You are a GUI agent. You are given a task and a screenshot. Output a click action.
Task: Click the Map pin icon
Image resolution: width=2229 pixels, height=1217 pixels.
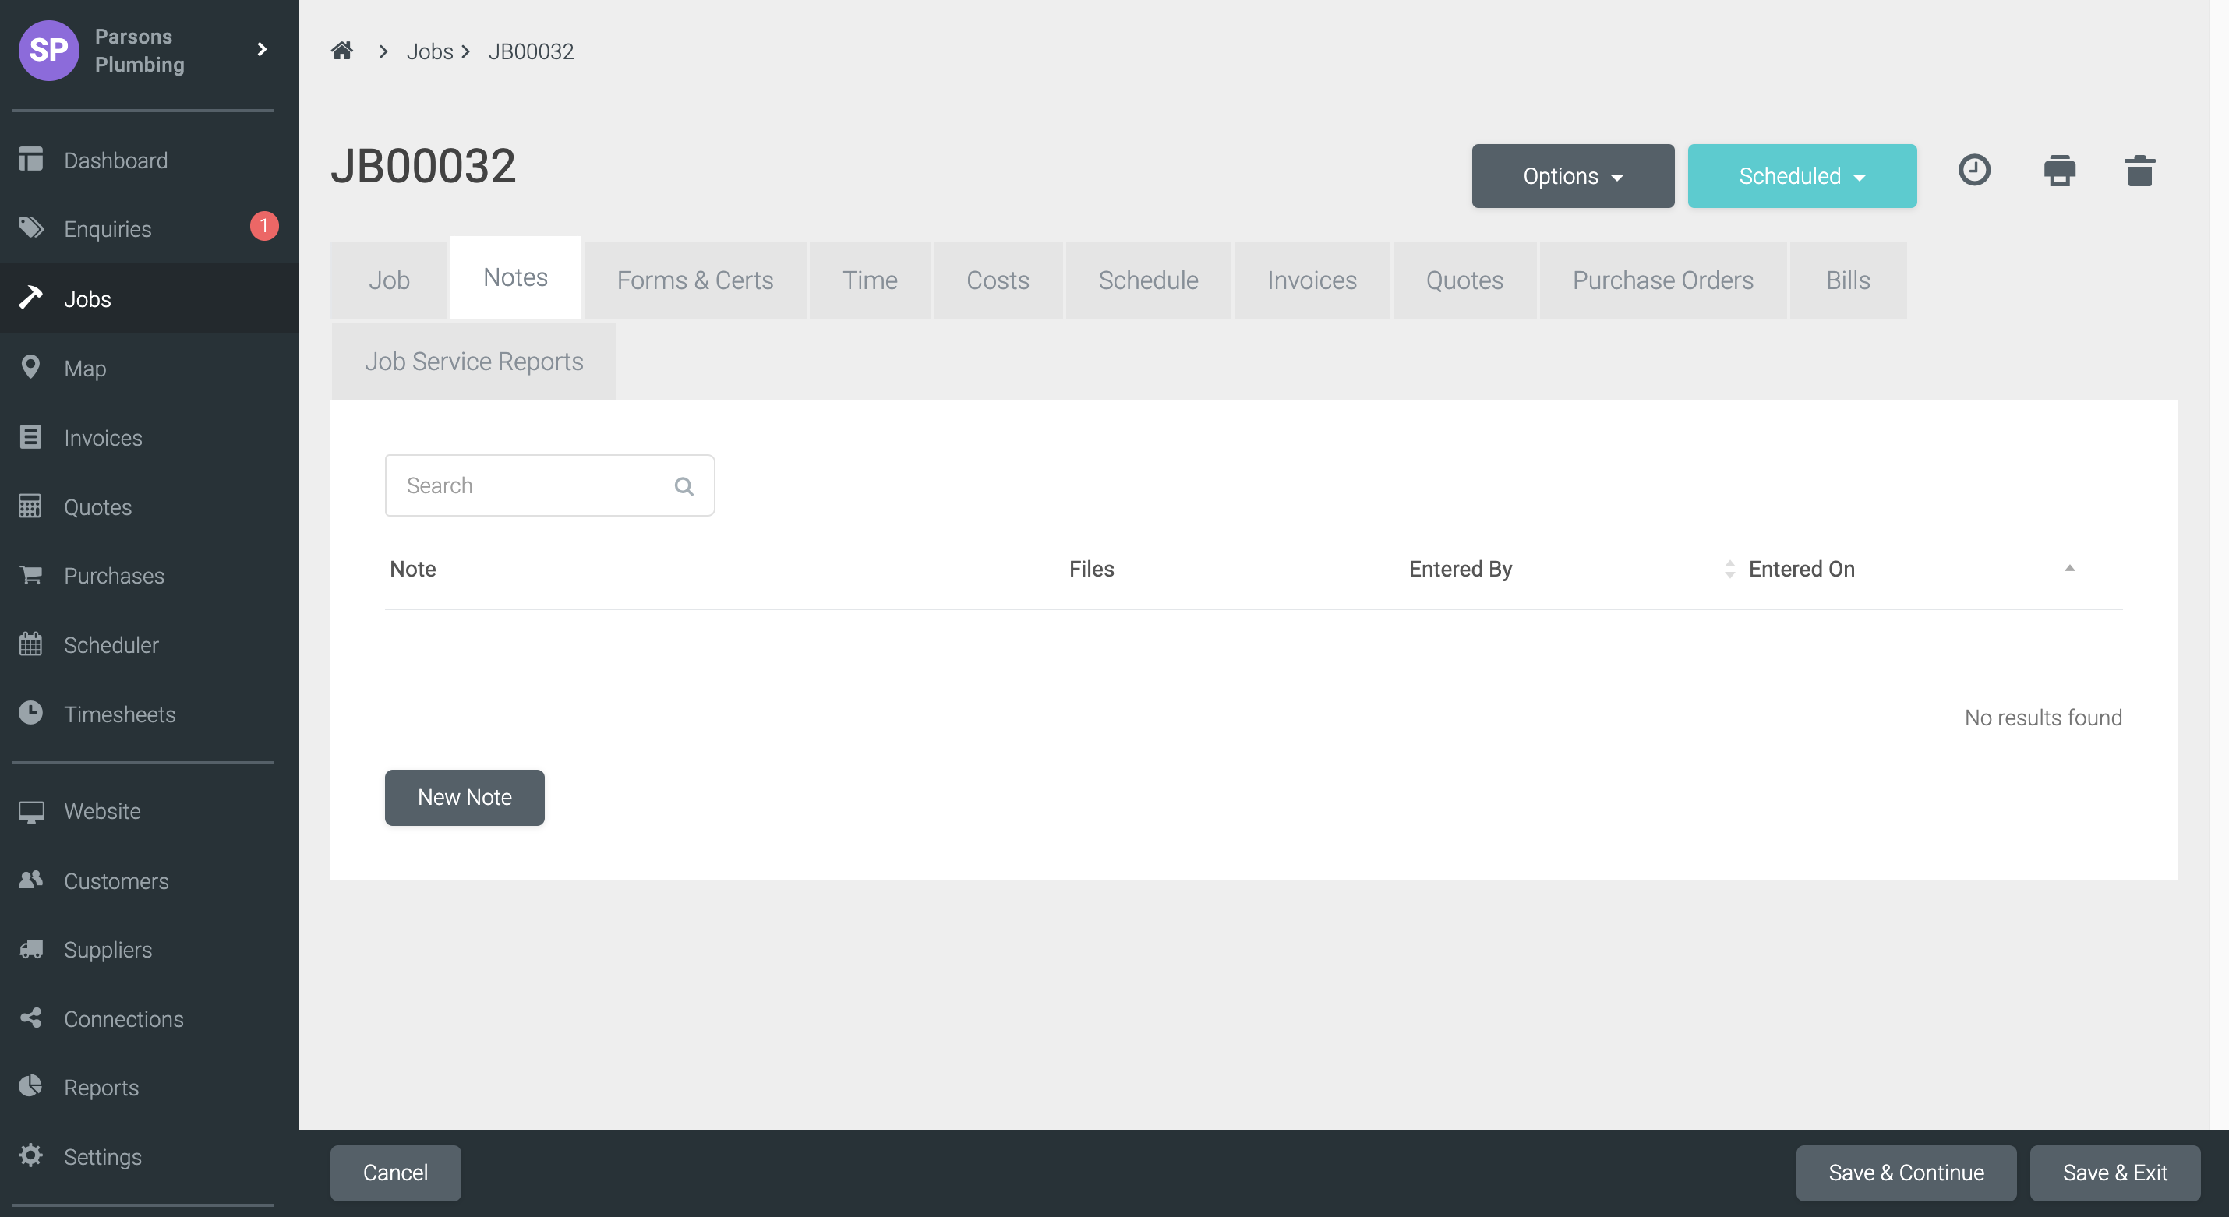click(x=30, y=368)
